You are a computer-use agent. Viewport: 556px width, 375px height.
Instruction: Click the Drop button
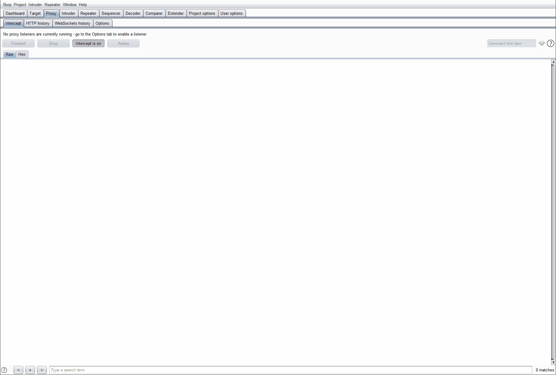point(53,43)
